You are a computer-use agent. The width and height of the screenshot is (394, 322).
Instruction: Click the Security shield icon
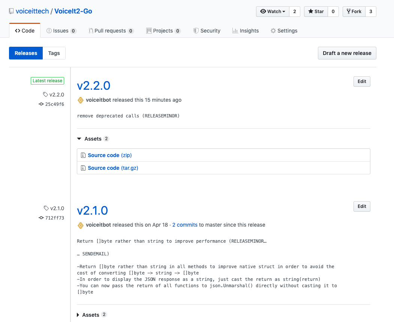tap(196, 31)
